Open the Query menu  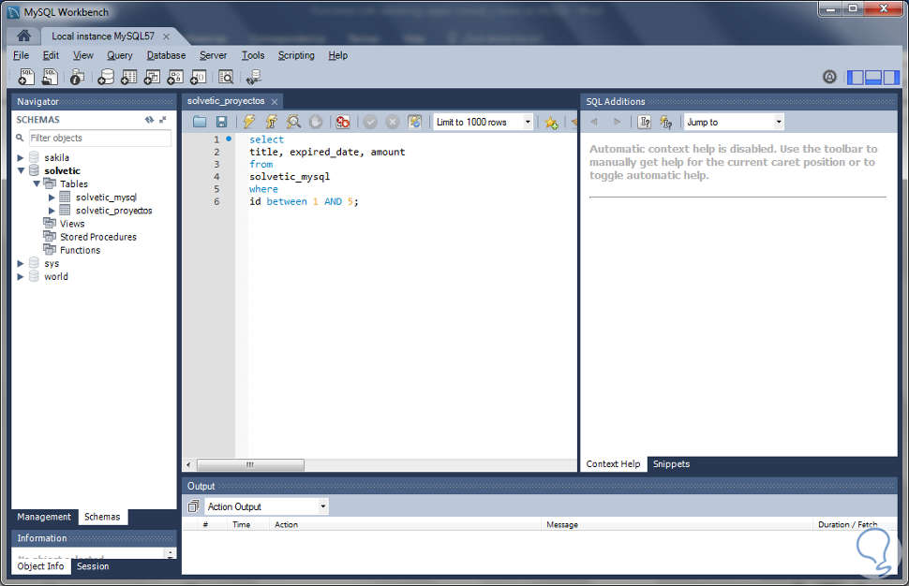[x=119, y=55]
